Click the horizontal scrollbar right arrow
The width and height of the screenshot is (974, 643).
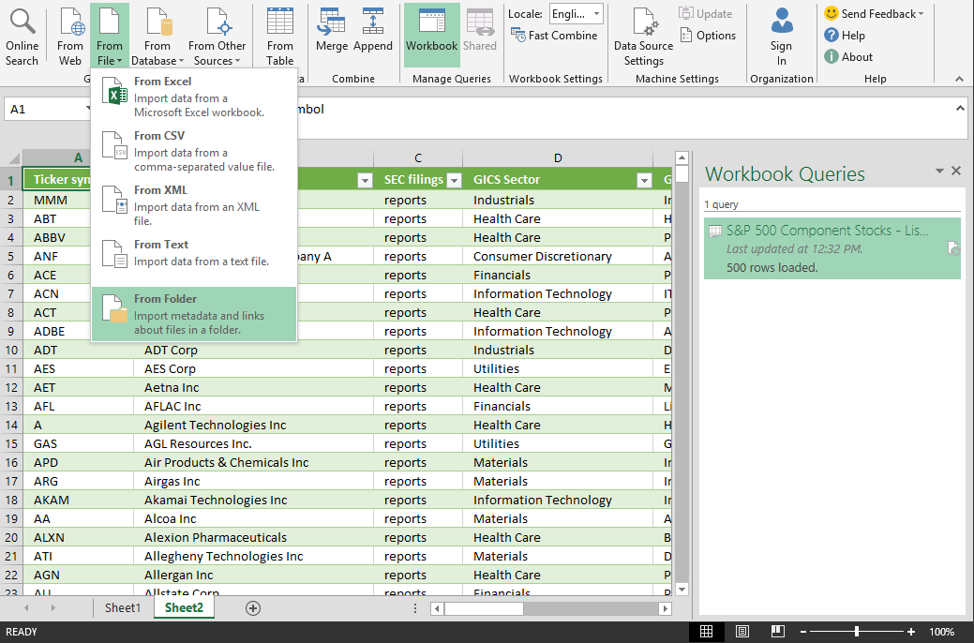tap(666, 609)
